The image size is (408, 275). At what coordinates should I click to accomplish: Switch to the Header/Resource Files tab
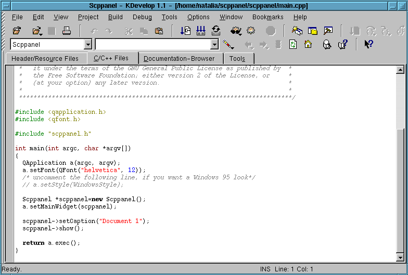[x=45, y=59]
